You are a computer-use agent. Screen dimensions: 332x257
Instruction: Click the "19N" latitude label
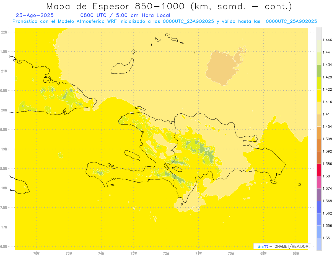point(4,149)
